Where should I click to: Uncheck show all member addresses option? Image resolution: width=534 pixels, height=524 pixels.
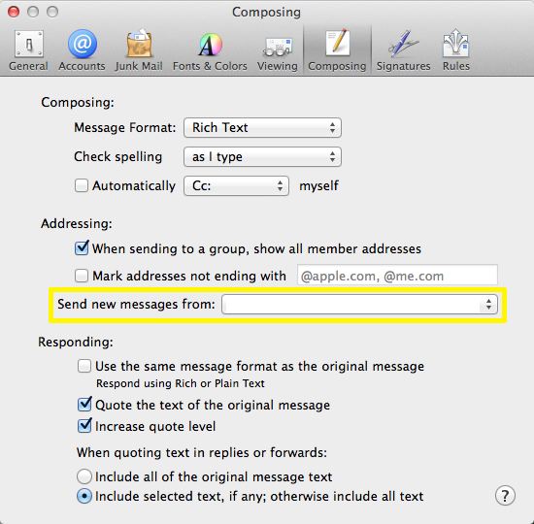[x=82, y=248]
